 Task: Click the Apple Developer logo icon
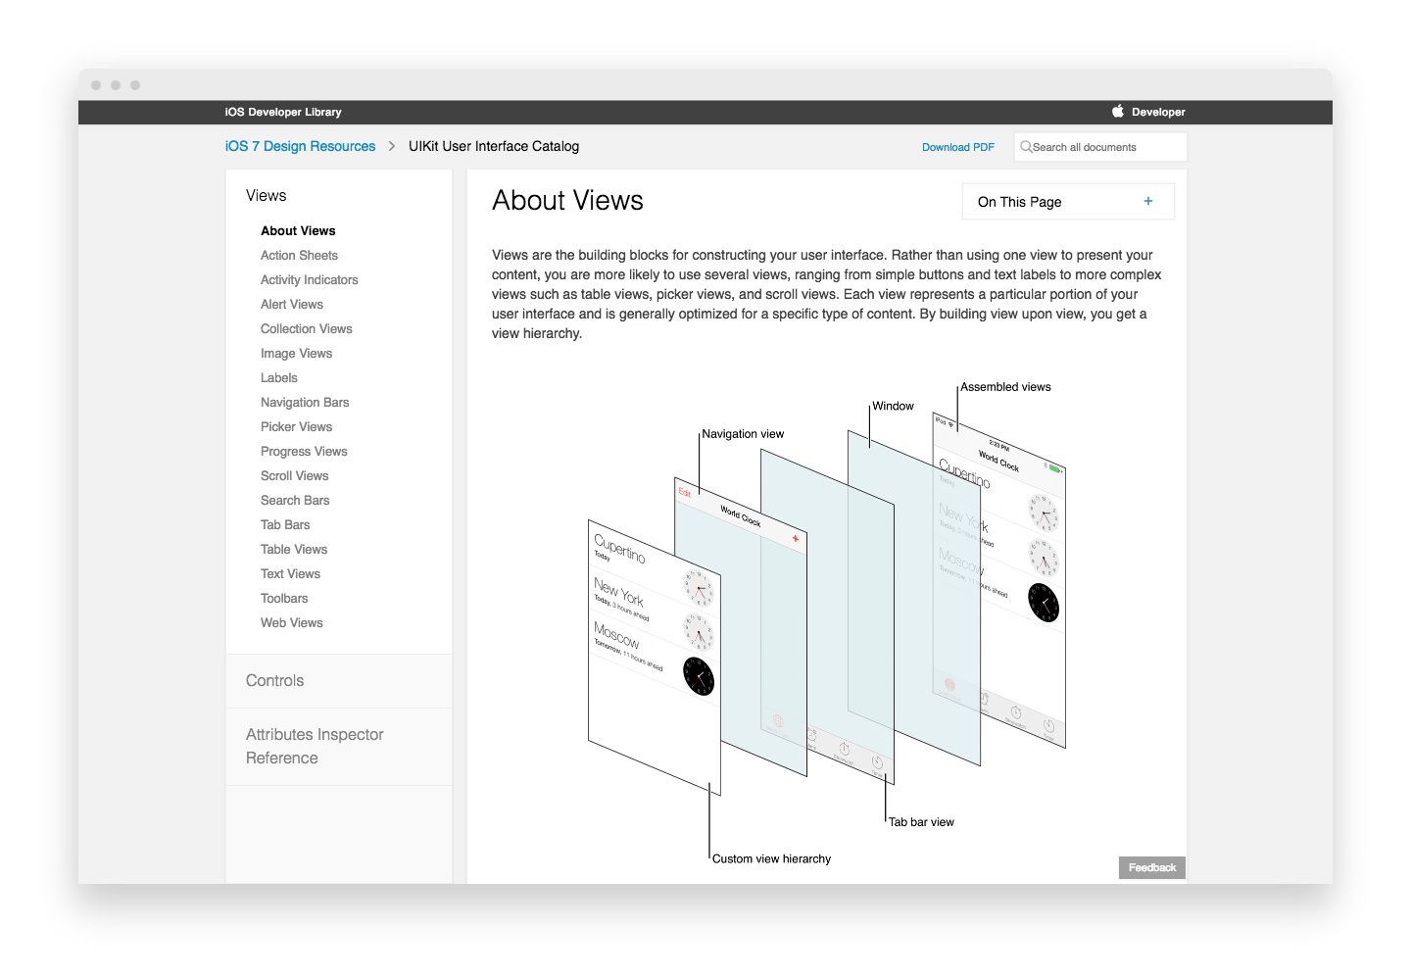tap(1118, 112)
